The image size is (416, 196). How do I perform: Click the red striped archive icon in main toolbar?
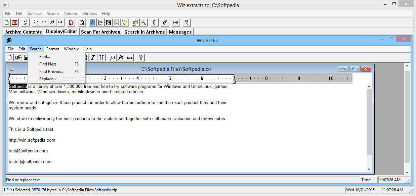coord(15,22)
